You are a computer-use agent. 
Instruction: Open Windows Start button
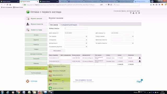tap(2, 92)
